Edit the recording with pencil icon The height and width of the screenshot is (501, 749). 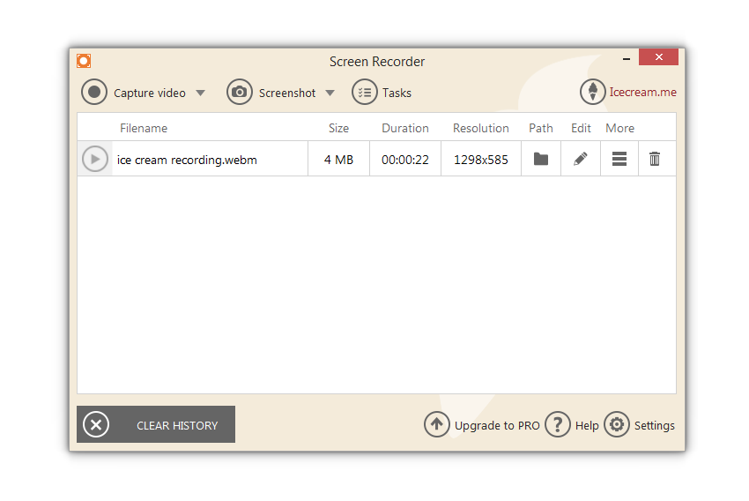[581, 159]
